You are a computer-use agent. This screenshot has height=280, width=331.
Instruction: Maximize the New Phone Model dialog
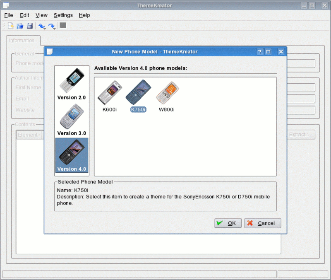tap(268, 52)
